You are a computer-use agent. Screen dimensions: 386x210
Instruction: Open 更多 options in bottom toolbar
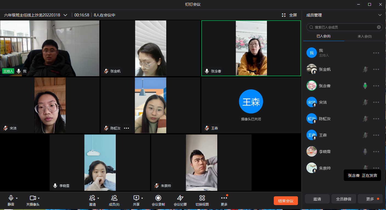[x=224, y=198]
